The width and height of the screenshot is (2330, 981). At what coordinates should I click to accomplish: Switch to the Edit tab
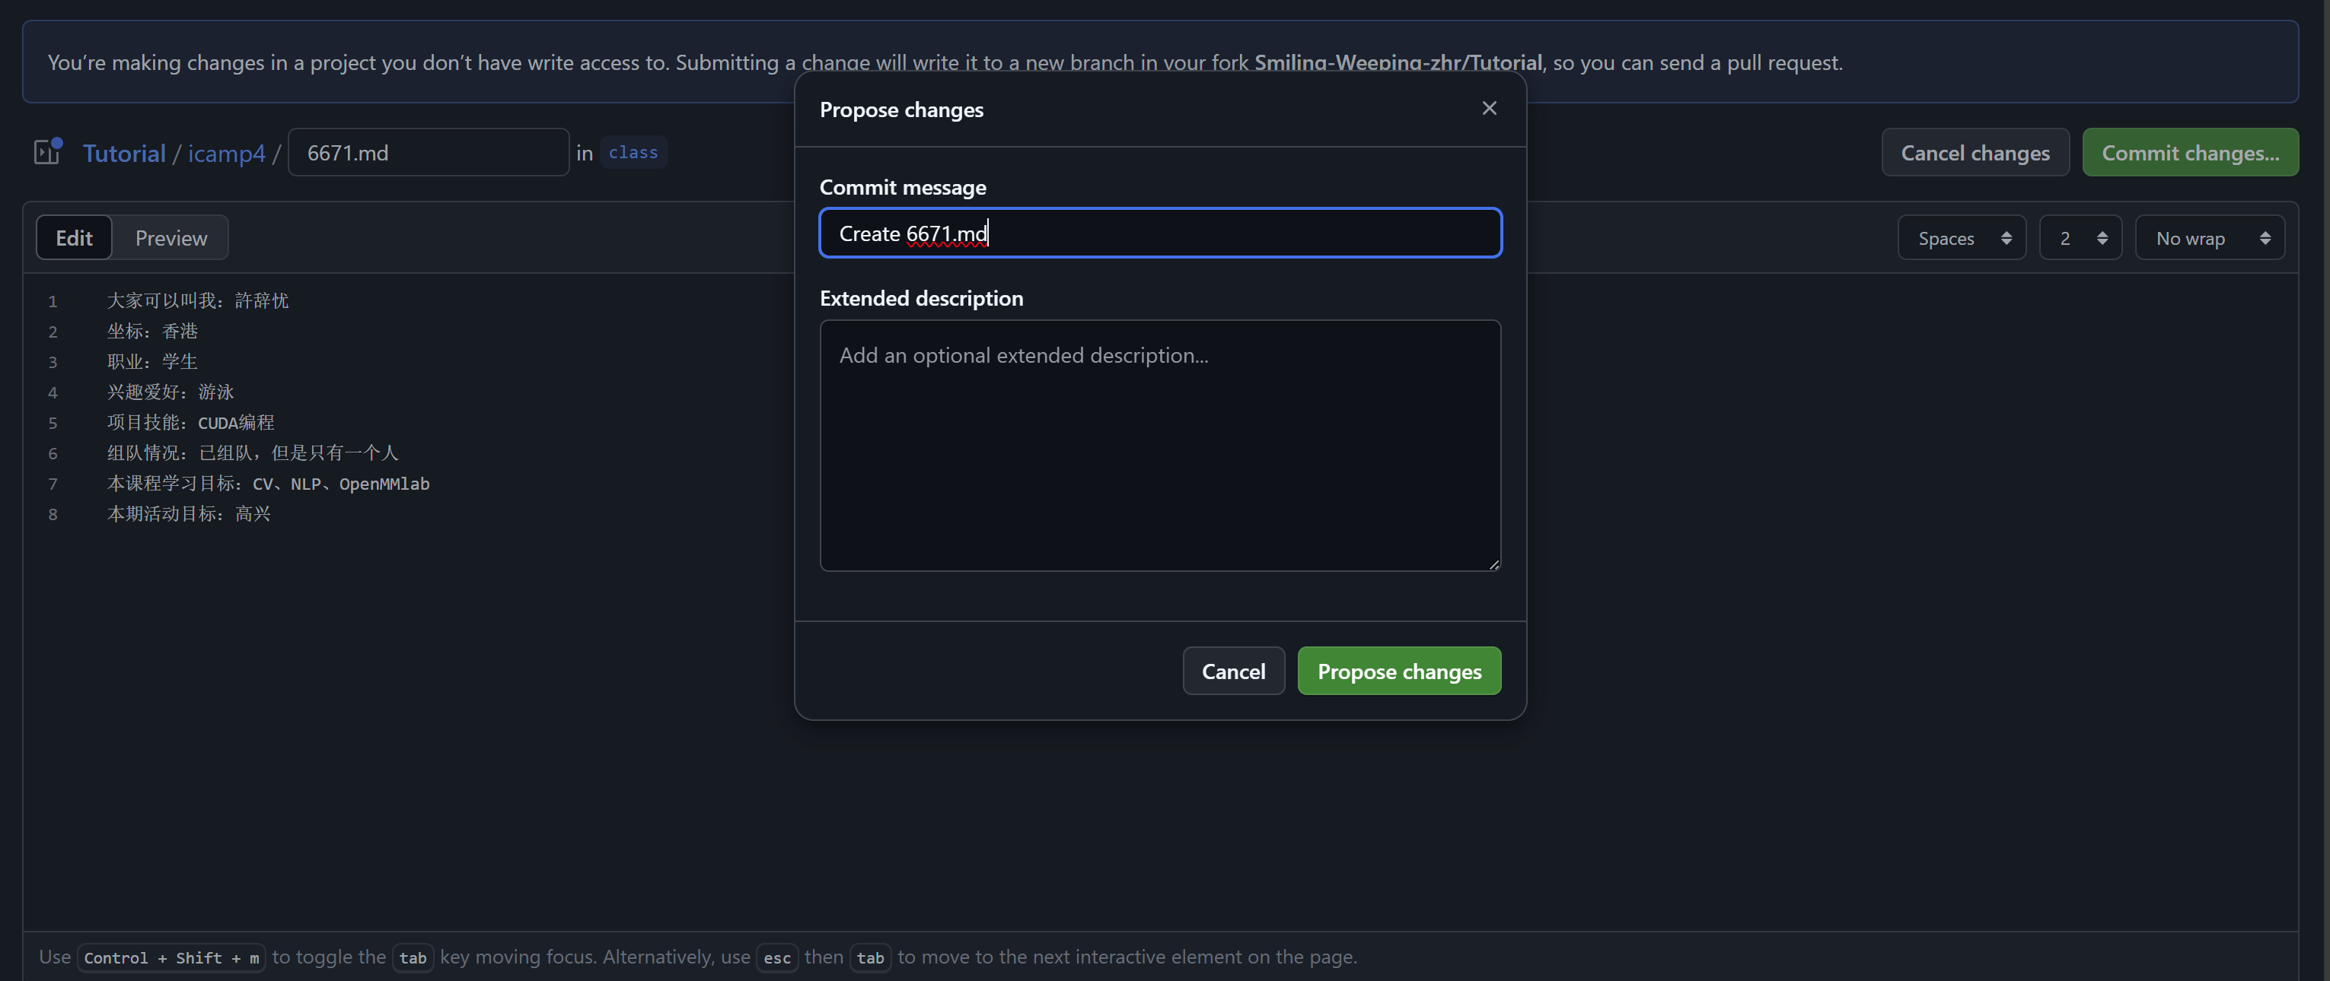tap(74, 237)
